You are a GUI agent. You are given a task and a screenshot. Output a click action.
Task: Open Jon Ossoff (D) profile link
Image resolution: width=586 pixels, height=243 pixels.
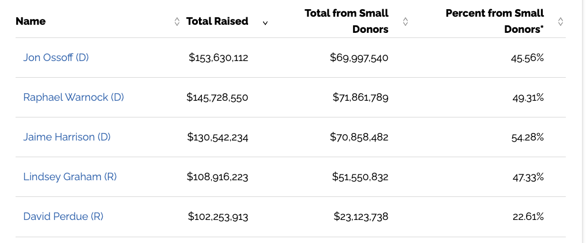56,58
